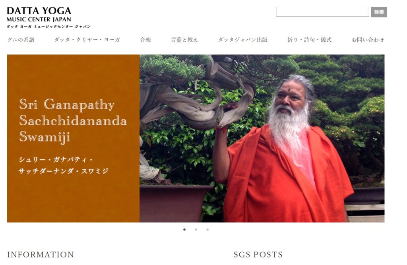This screenshot has width=407, height=265.
Task: Click the search text field
Action: pos(322,12)
